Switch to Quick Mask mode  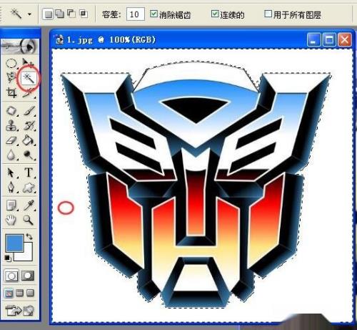coord(28,276)
